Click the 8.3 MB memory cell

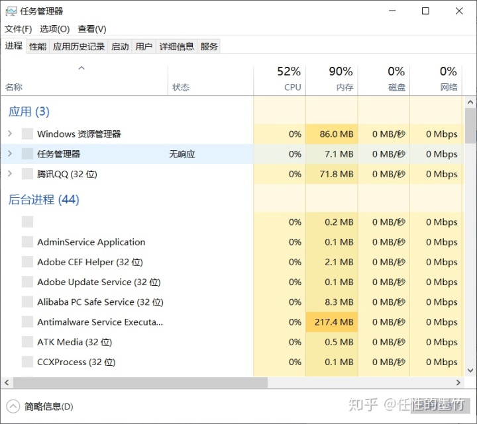(332, 302)
